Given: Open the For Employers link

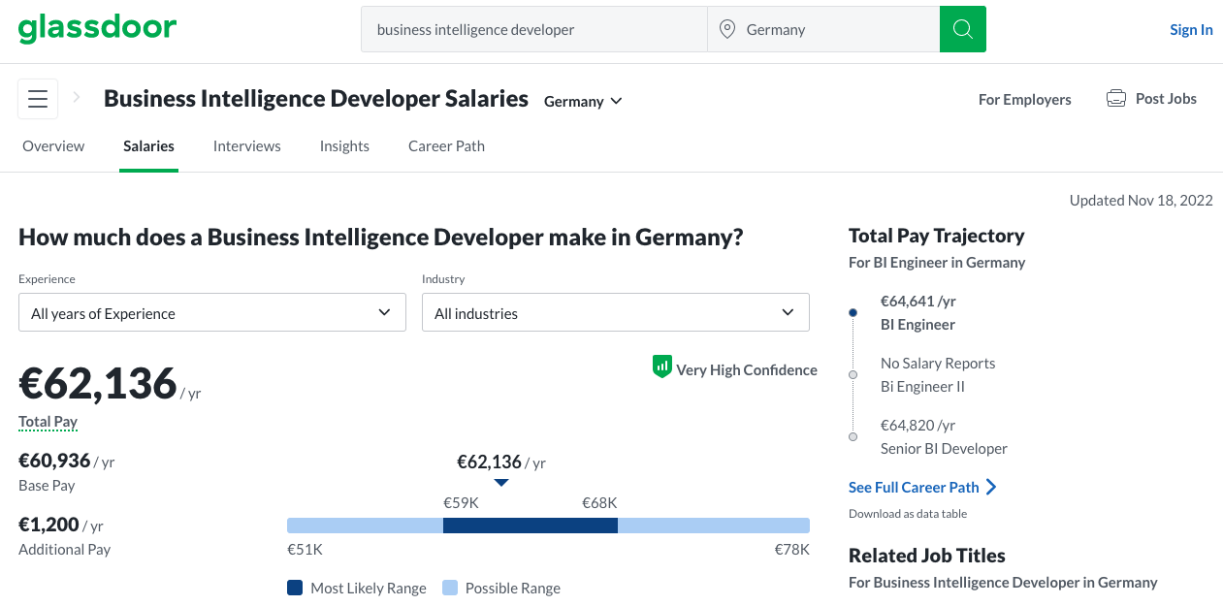Looking at the screenshot, I should click(x=1025, y=99).
